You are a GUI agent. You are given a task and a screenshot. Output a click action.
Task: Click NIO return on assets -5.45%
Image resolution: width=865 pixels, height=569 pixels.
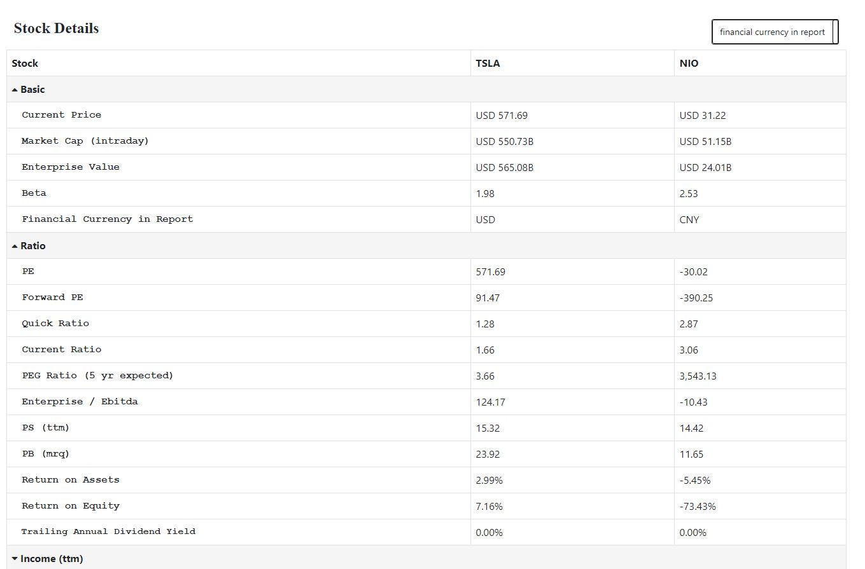(695, 481)
